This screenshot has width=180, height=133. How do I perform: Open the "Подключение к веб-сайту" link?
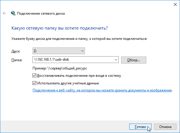[x=102, y=91]
